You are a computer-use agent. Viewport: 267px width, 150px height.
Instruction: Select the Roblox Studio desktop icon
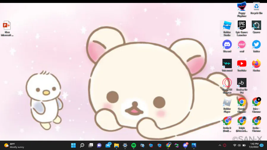pos(227,28)
